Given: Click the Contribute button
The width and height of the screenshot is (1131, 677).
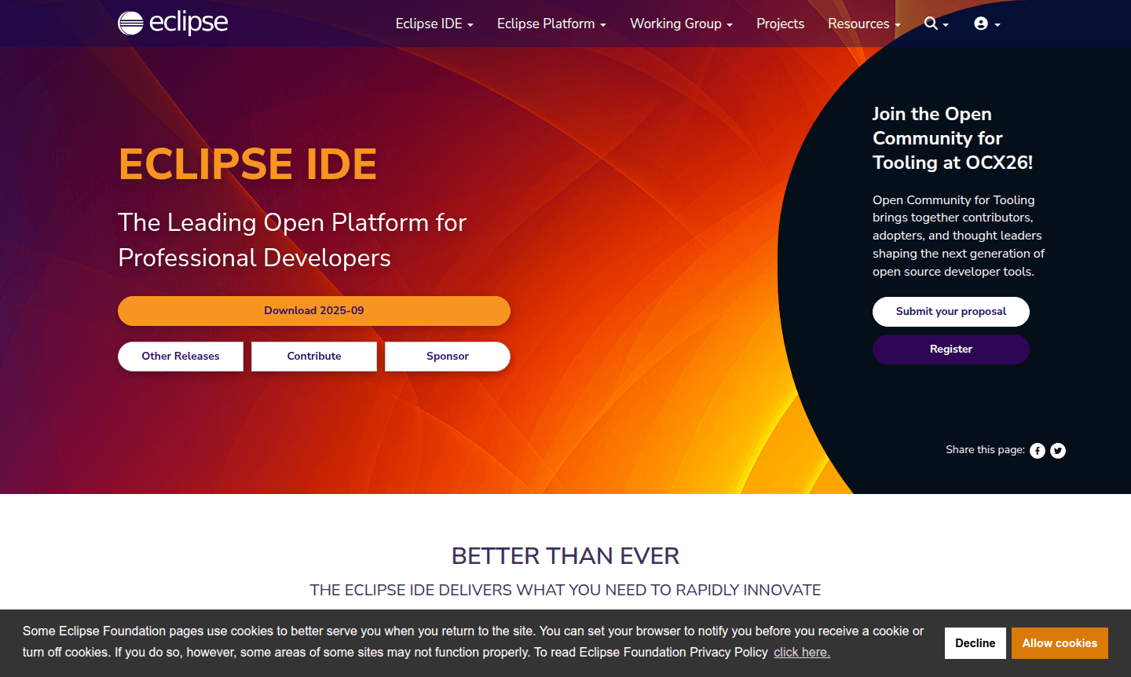Looking at the screenshot, I should click(x=313, y=356).
